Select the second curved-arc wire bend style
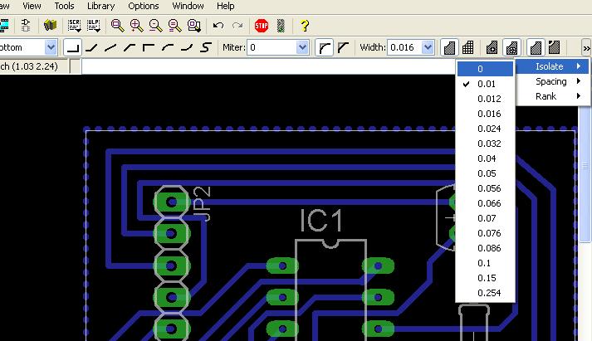The width and height of the screenshot is (592, 341). click(x=187, y=47)
